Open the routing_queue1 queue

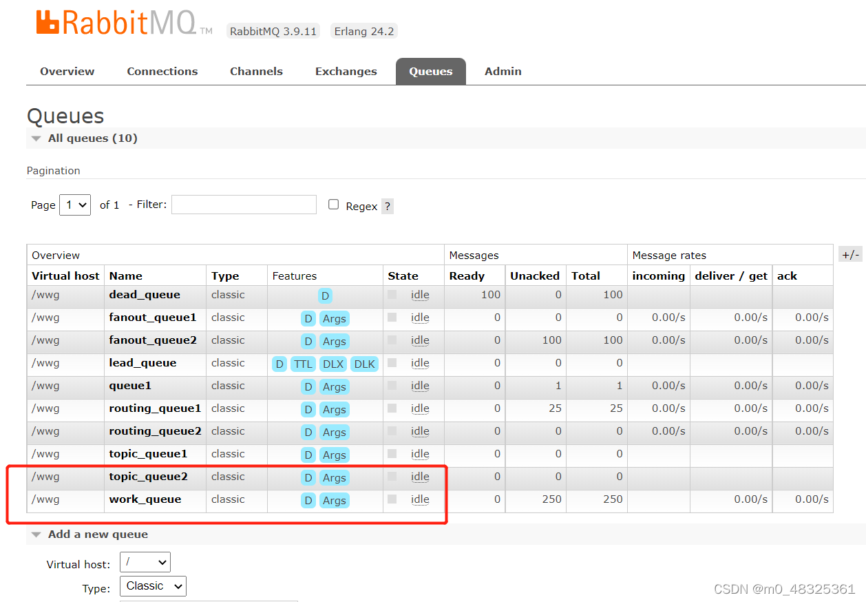155,408
